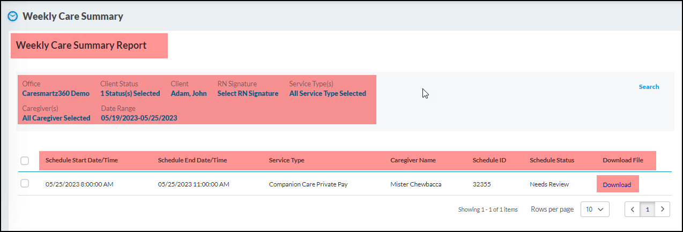The image size is (683, 232).
Task: Change the Date Range value
Action: (x=139, y=118)
